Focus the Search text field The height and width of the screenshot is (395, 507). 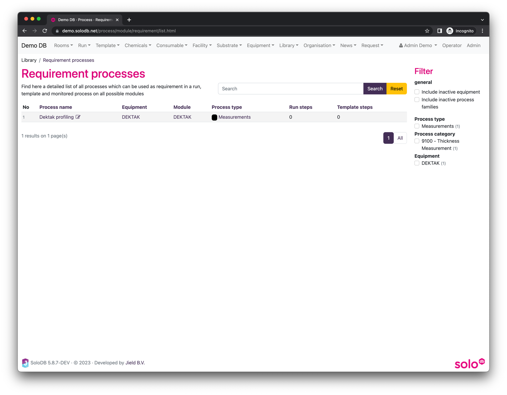[x=290, y=89]
